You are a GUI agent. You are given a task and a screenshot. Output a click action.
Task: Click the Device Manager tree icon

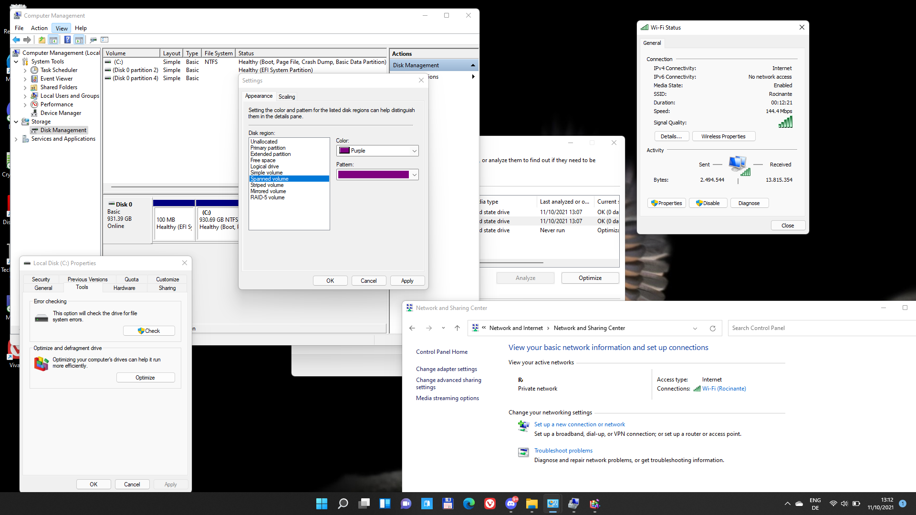34,113
